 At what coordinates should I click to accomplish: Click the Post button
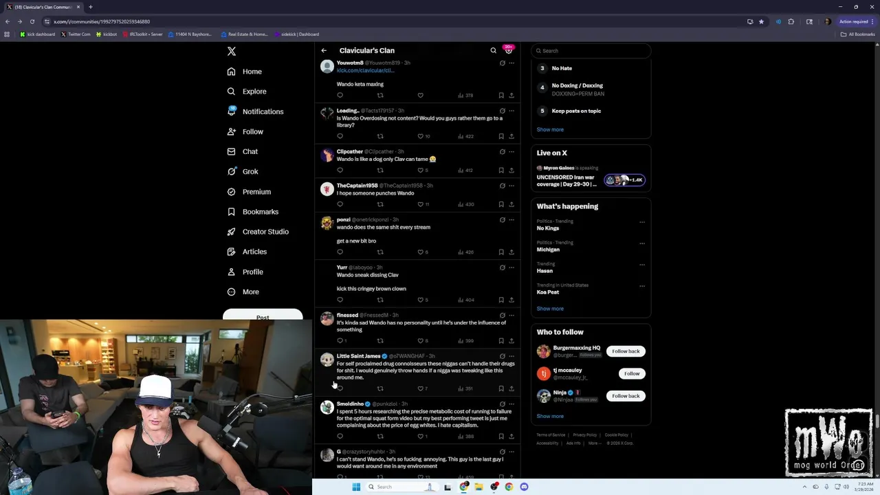(263, 316)
